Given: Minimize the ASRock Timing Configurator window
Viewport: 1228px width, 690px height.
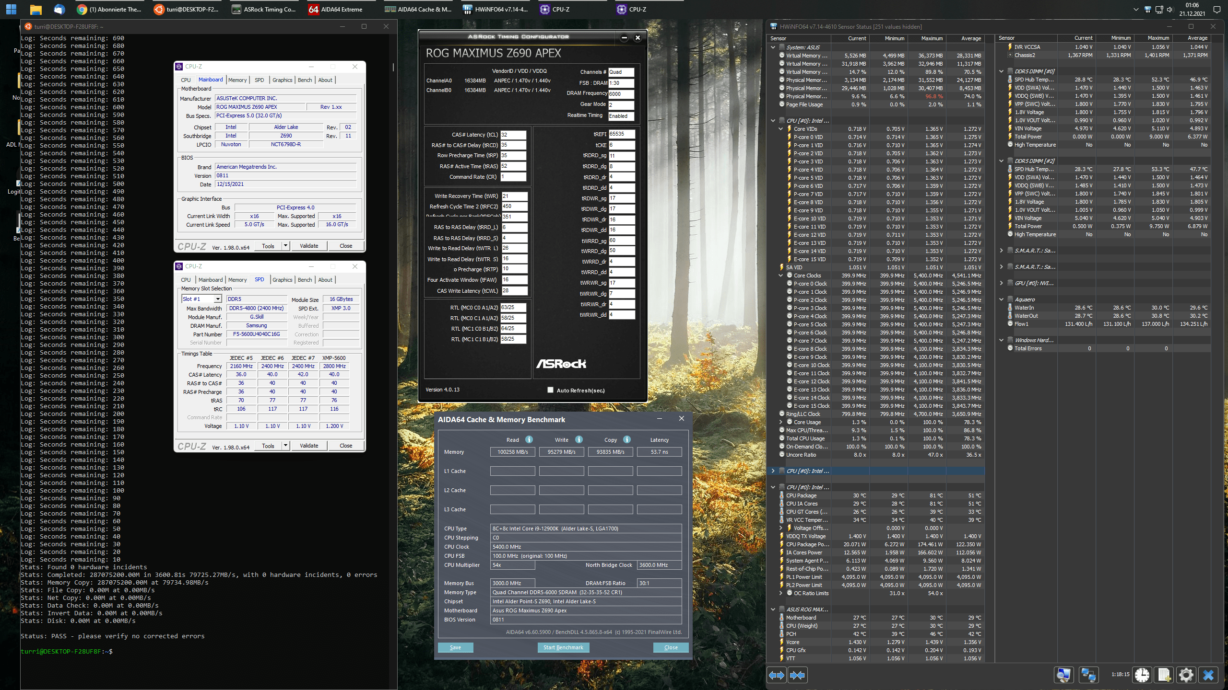Looking at the screenshot, I should coord(624,37).
